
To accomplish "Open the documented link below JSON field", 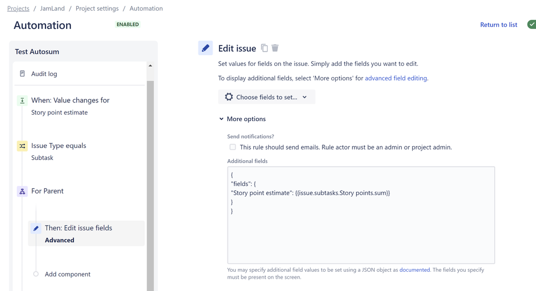I will [x=415, y=270].
